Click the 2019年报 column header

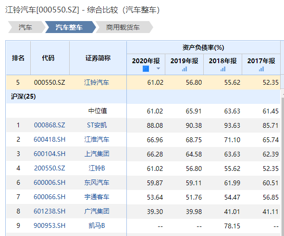pyautogui.click(x=185, y=61)
